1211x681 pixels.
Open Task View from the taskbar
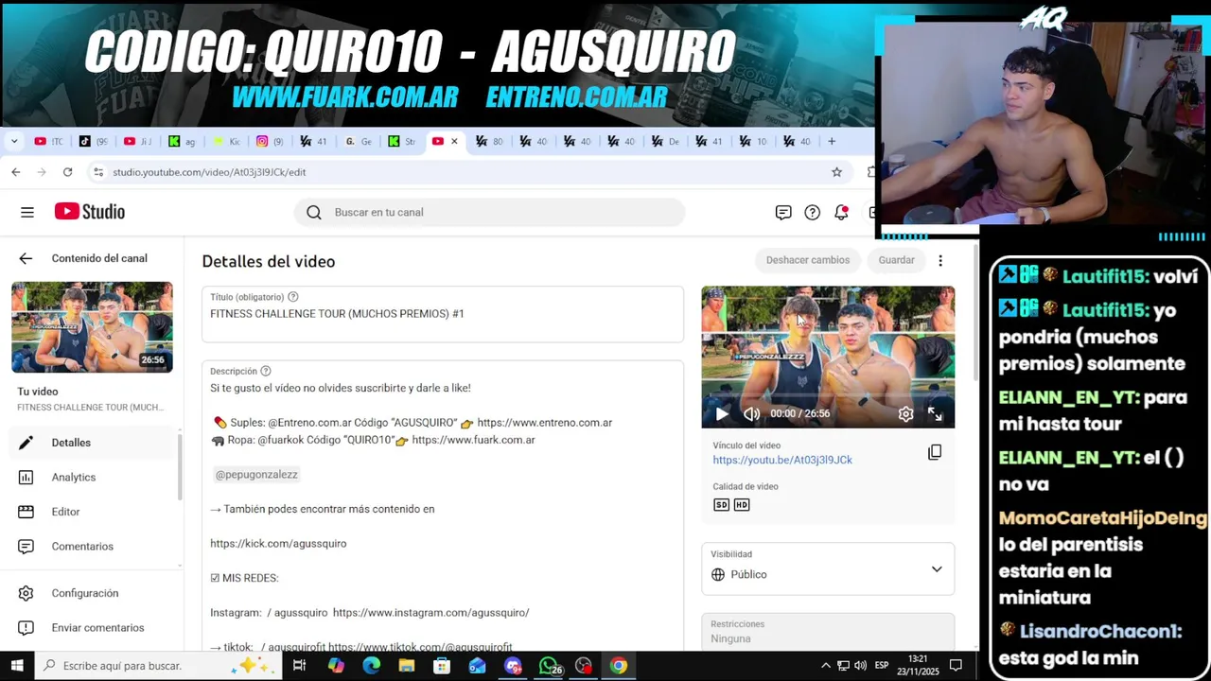pos(299,666)
